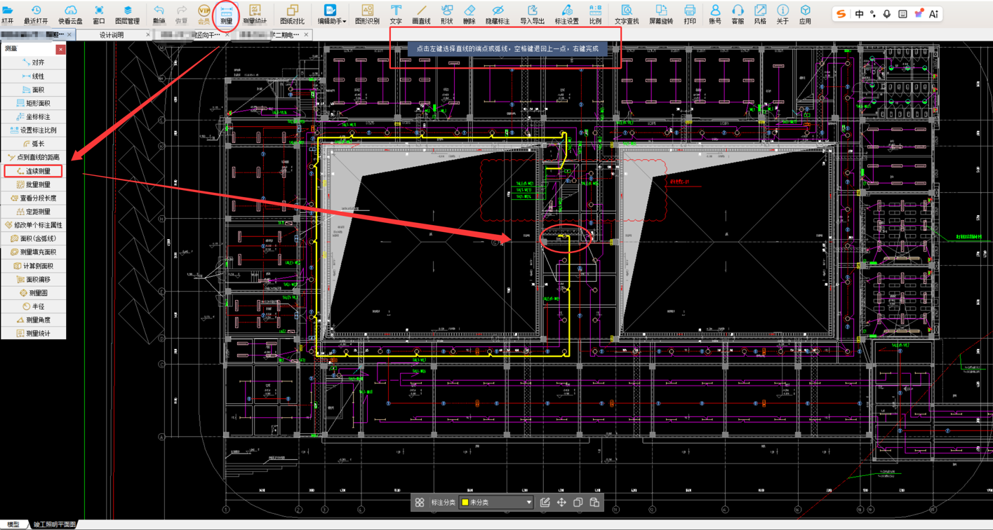Select 面积(含弧线) measurement
The image size is (993, 530).
(x=33, y=238)
